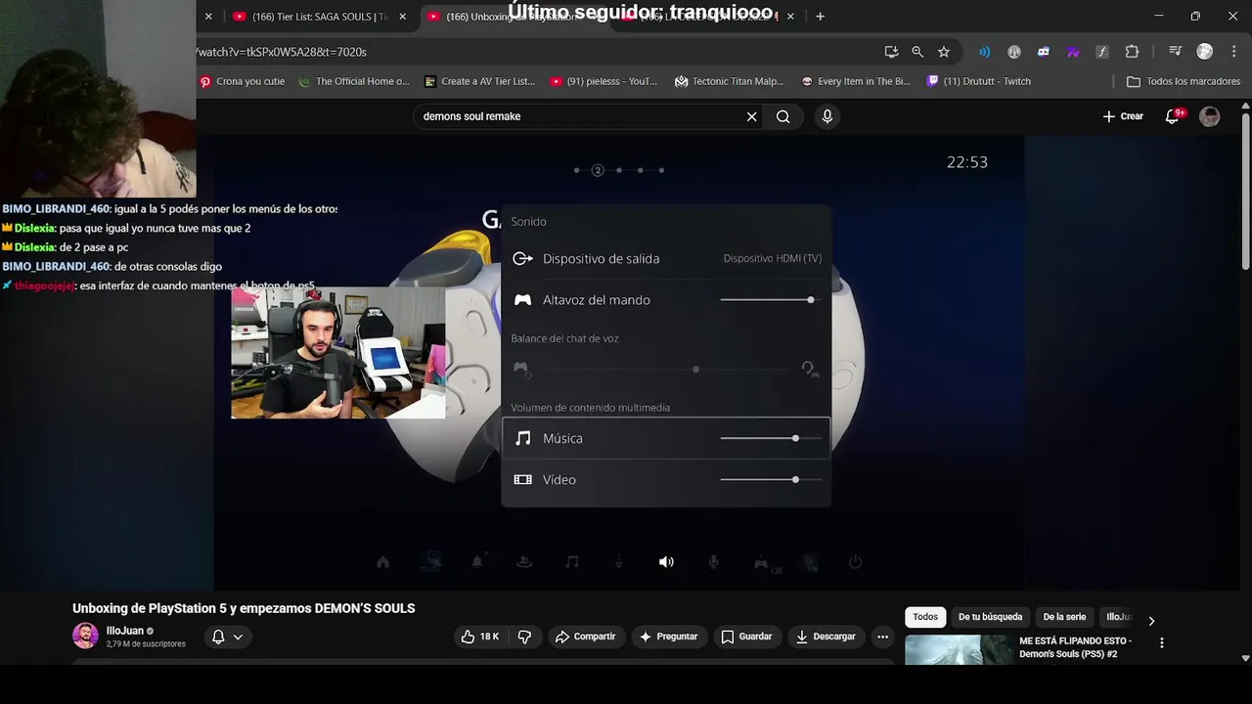Bookmark this page with the star icon
1252x704 pixels.
point(944,52)
